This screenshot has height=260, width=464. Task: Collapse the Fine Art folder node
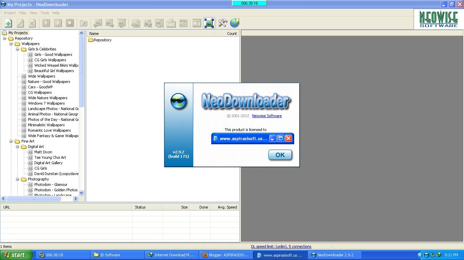click(11, 141)
